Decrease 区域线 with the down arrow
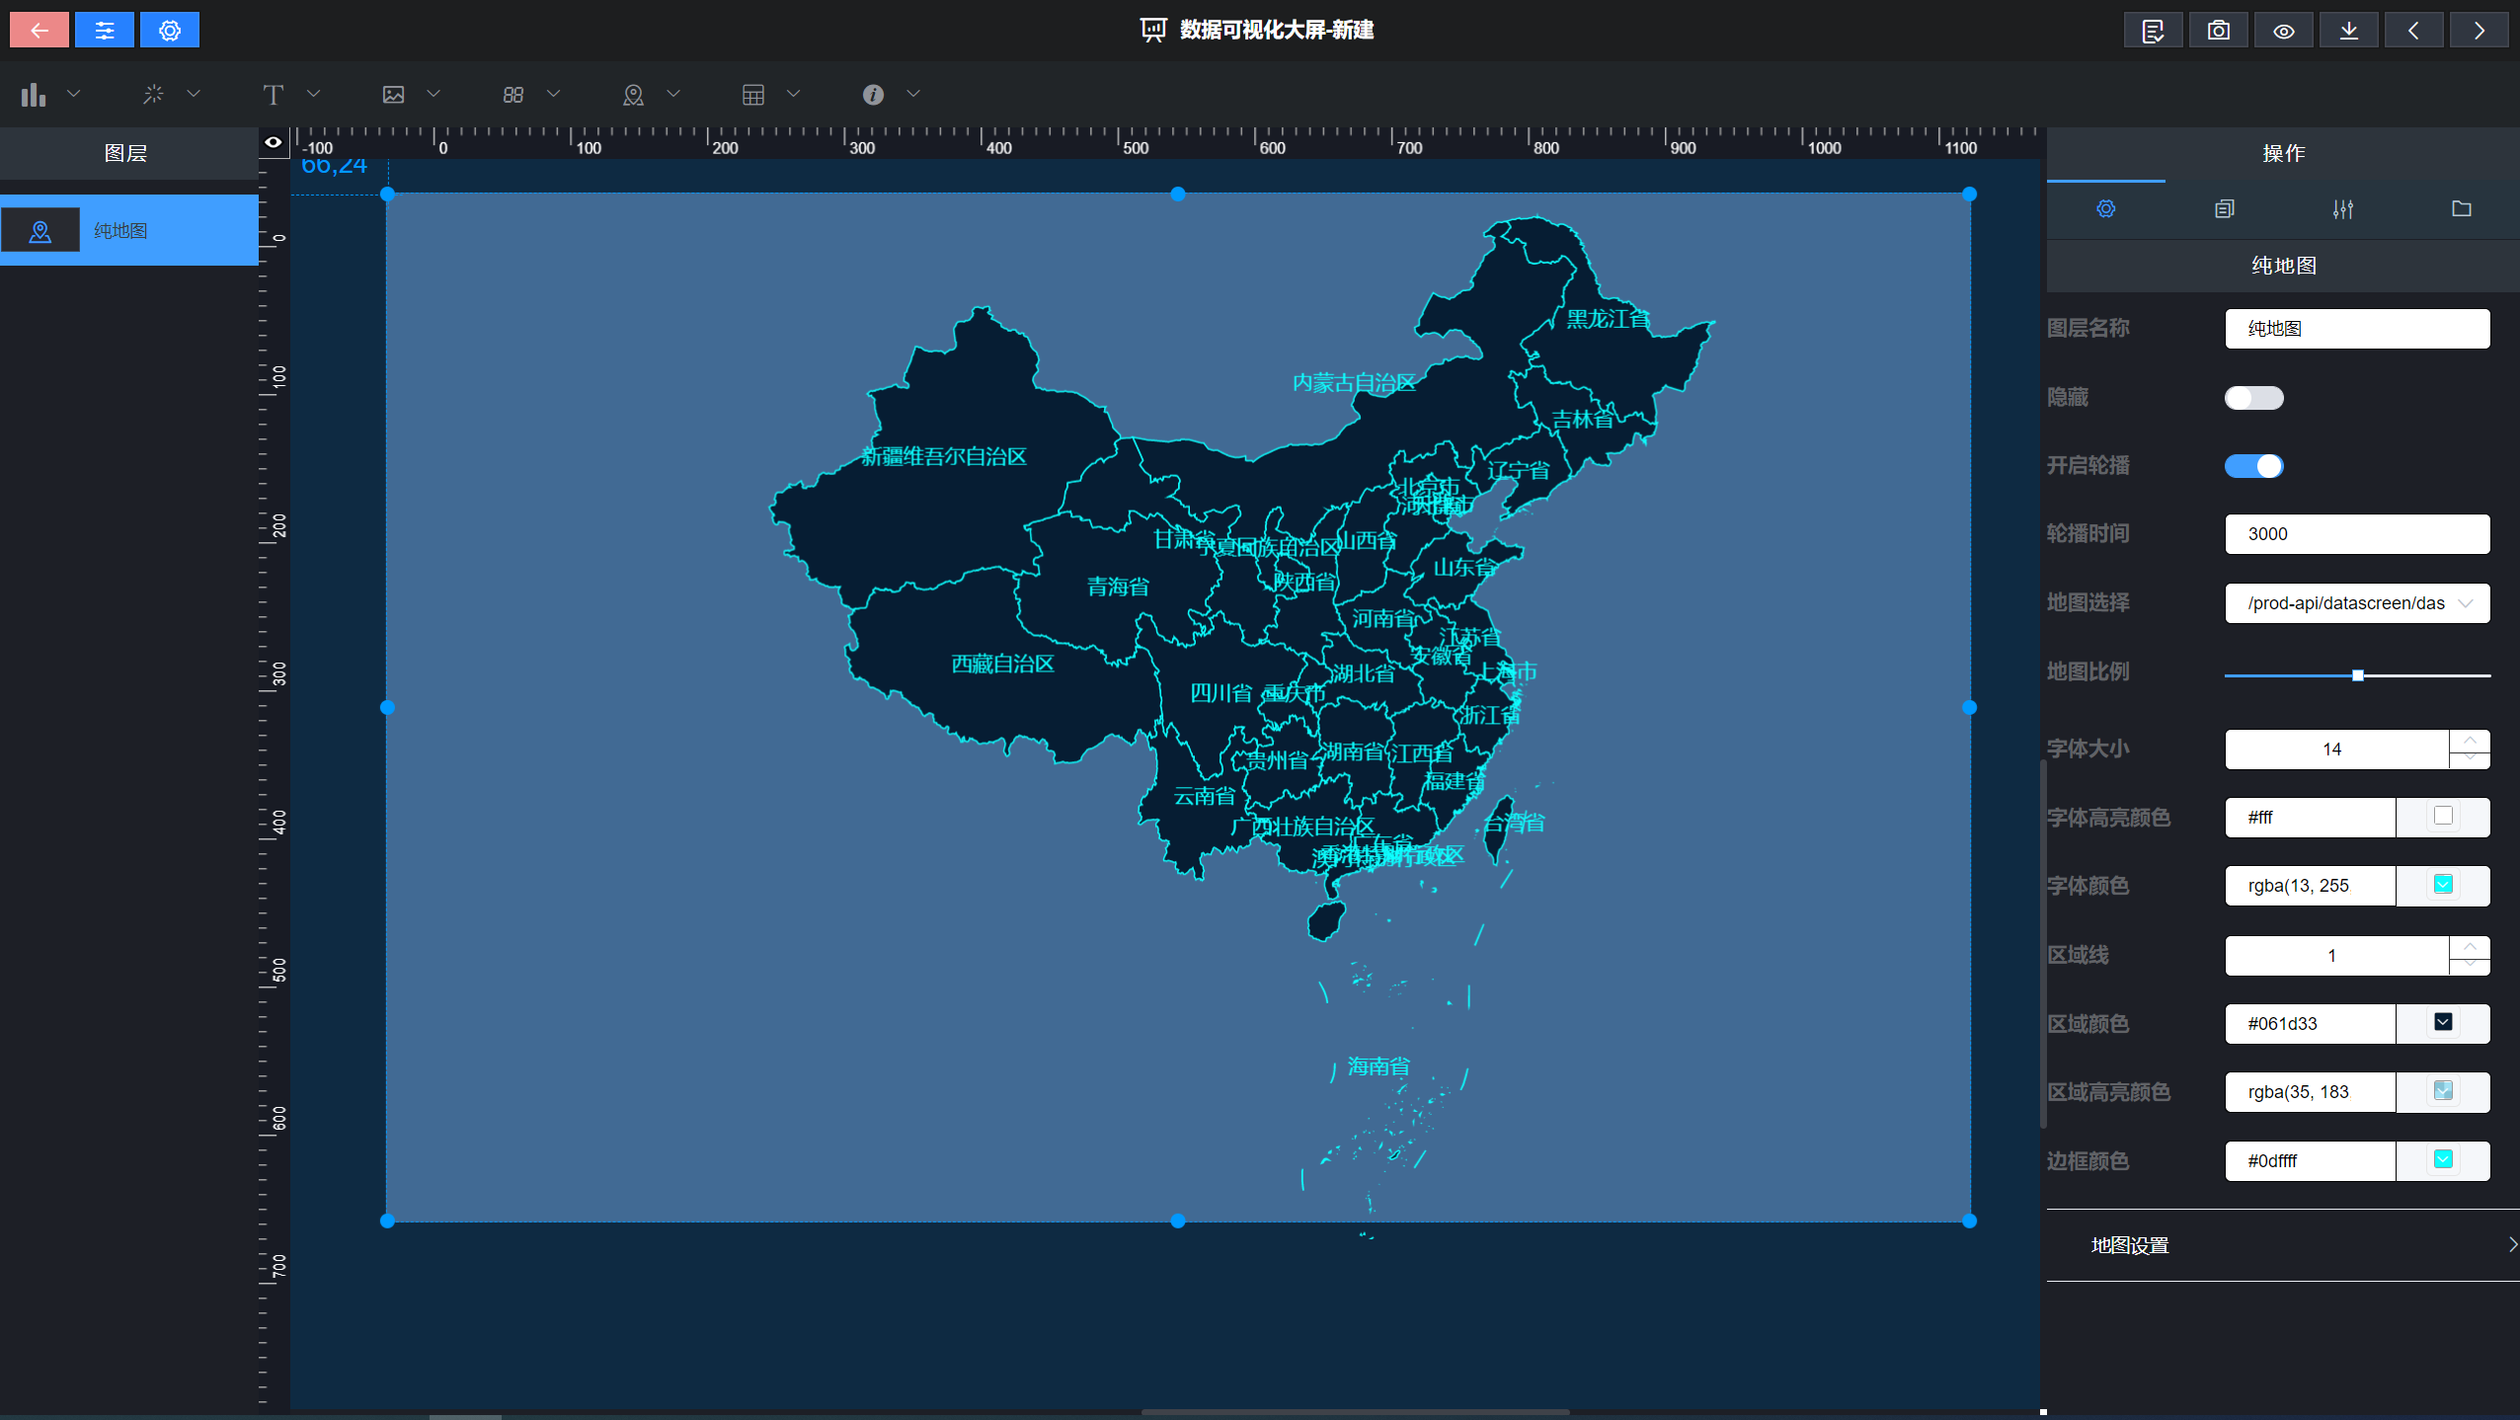This screenshot has width=2520, height=1420. (2470, 965)
